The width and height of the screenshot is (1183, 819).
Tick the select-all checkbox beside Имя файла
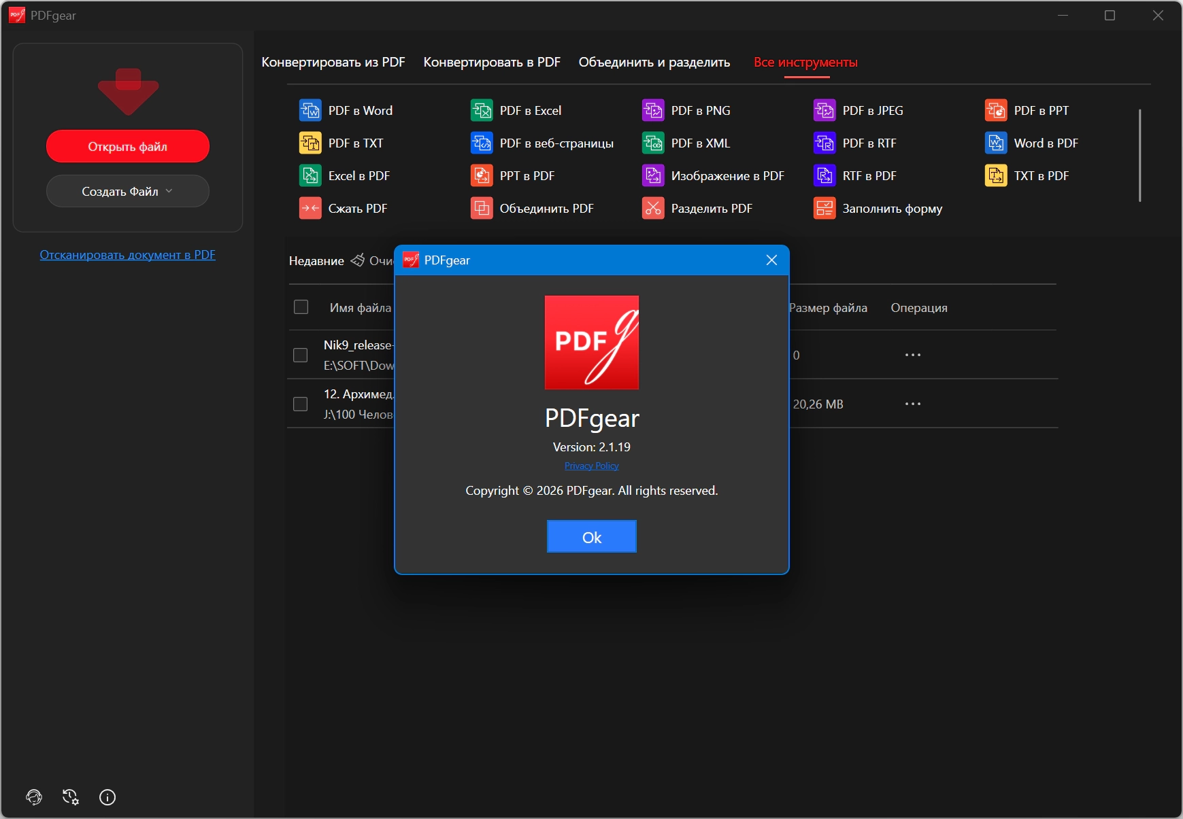point(301,307)
